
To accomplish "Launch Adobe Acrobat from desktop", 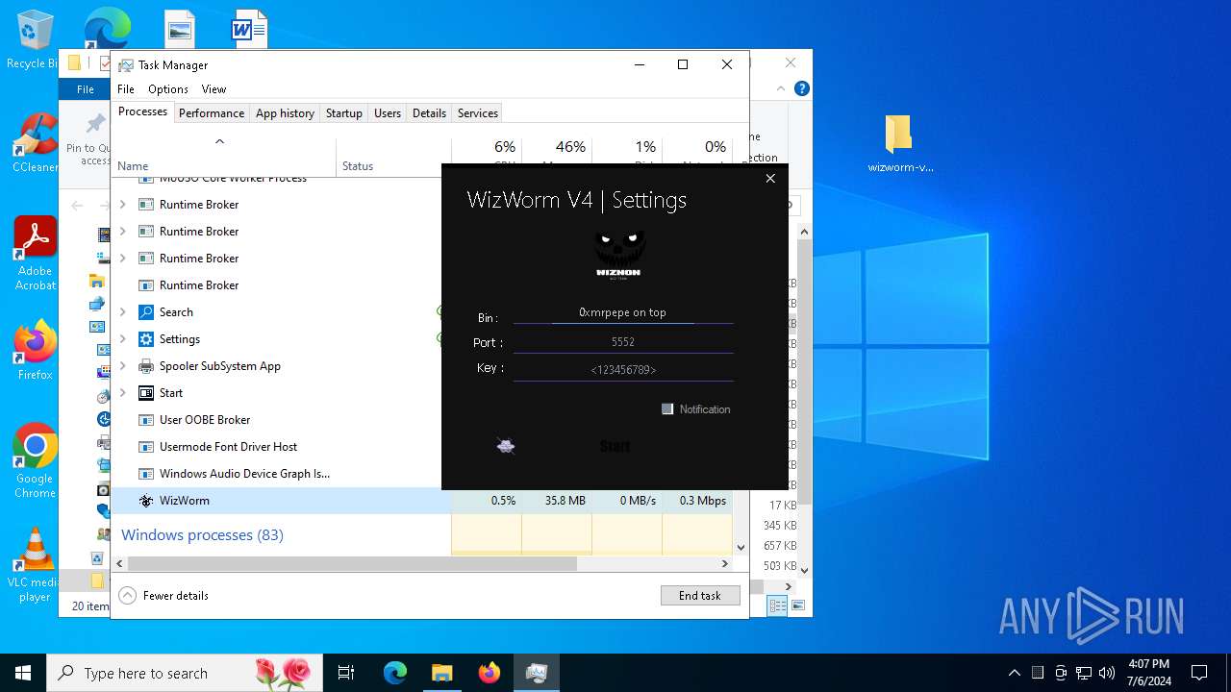I will (x=35, y=254).
